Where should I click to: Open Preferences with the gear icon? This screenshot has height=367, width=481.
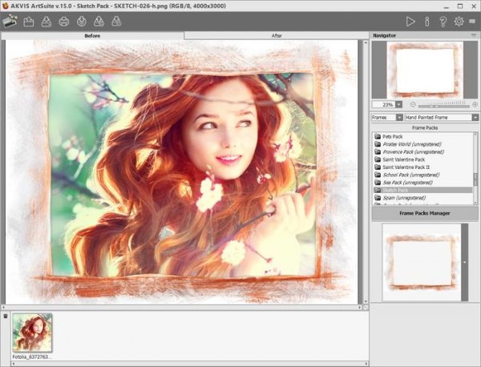[x=459, y=22]
